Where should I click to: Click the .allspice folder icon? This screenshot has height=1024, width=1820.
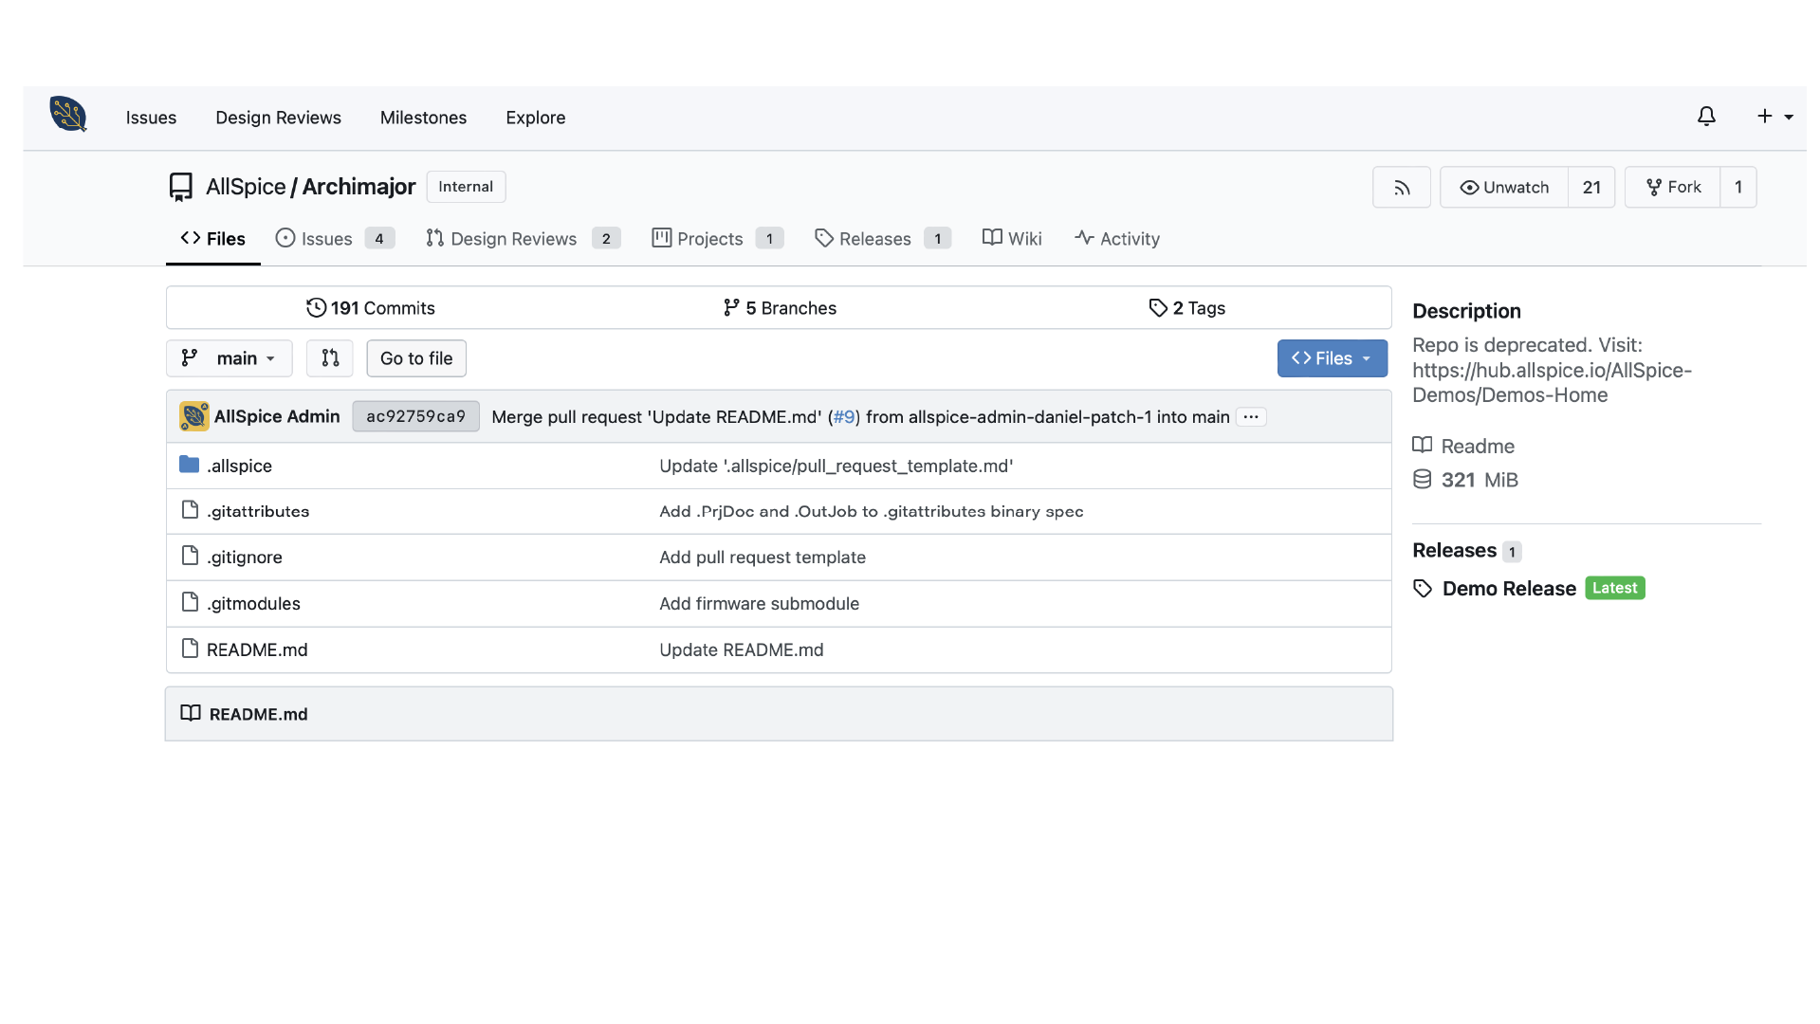click(x=190, y=465)
